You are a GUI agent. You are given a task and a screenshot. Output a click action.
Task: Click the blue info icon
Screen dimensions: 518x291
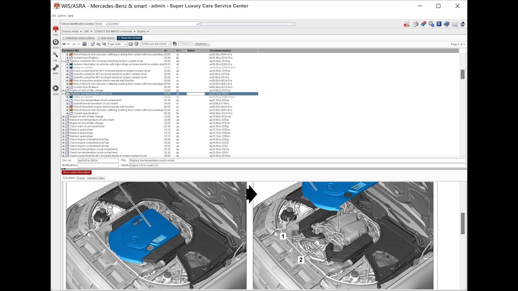click(439, 24)
